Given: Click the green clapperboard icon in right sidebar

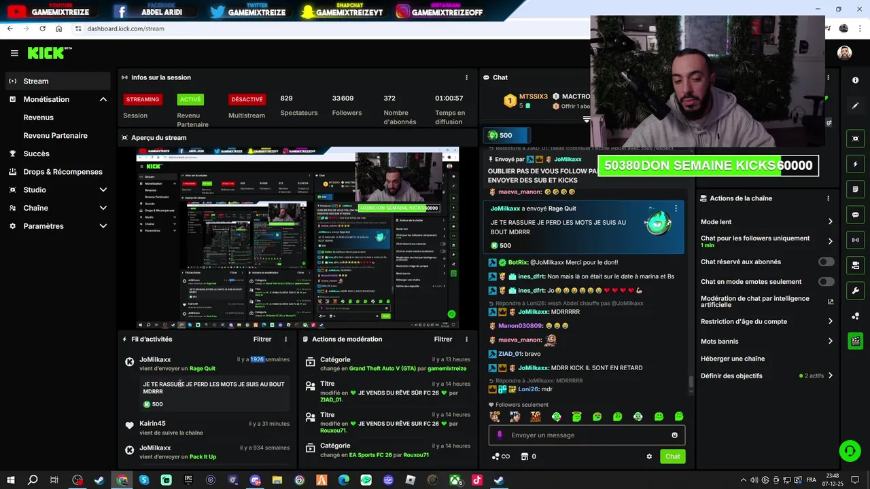Looking at the screenshot, I should [855, 341].
